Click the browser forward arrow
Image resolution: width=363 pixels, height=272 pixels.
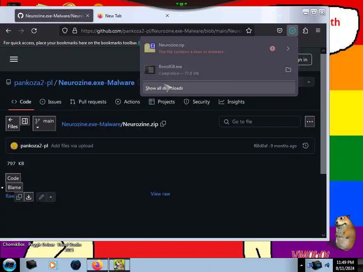pos(21,30)
